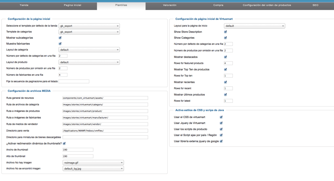The height and width of the screenshot is (181, 334).
Task: Click Ruta a imágenes de productos field
Action: [x=105, y=111]
